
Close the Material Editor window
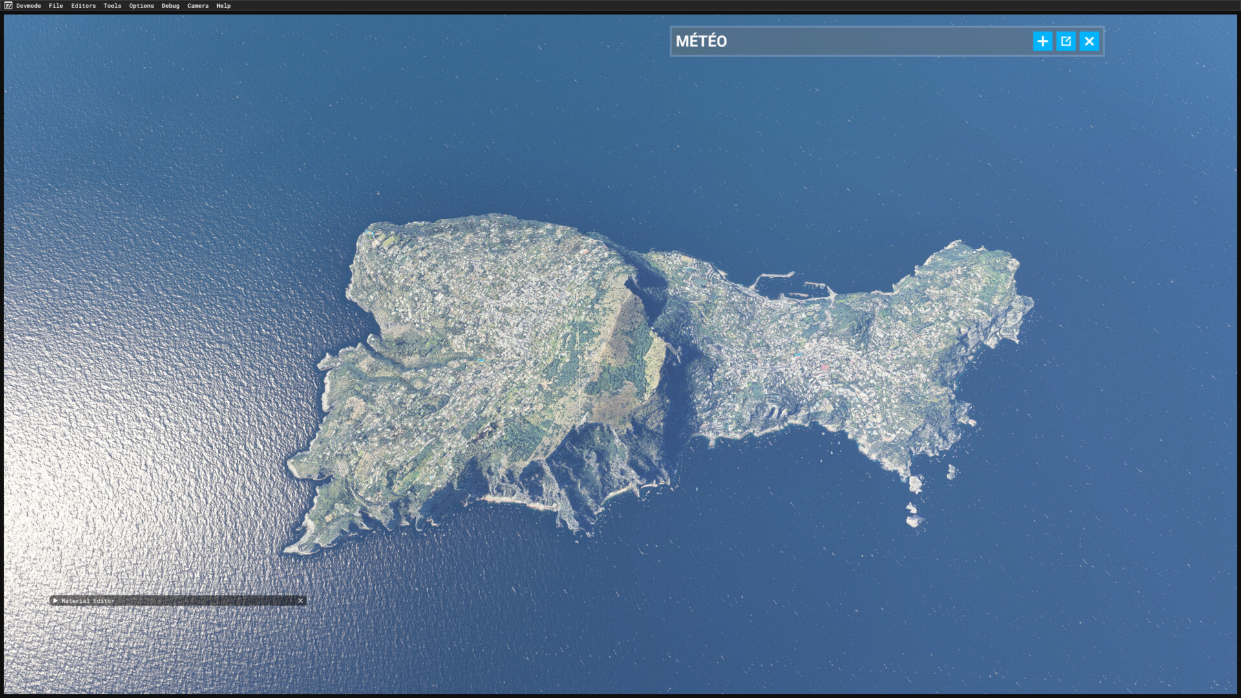[301, 600]
